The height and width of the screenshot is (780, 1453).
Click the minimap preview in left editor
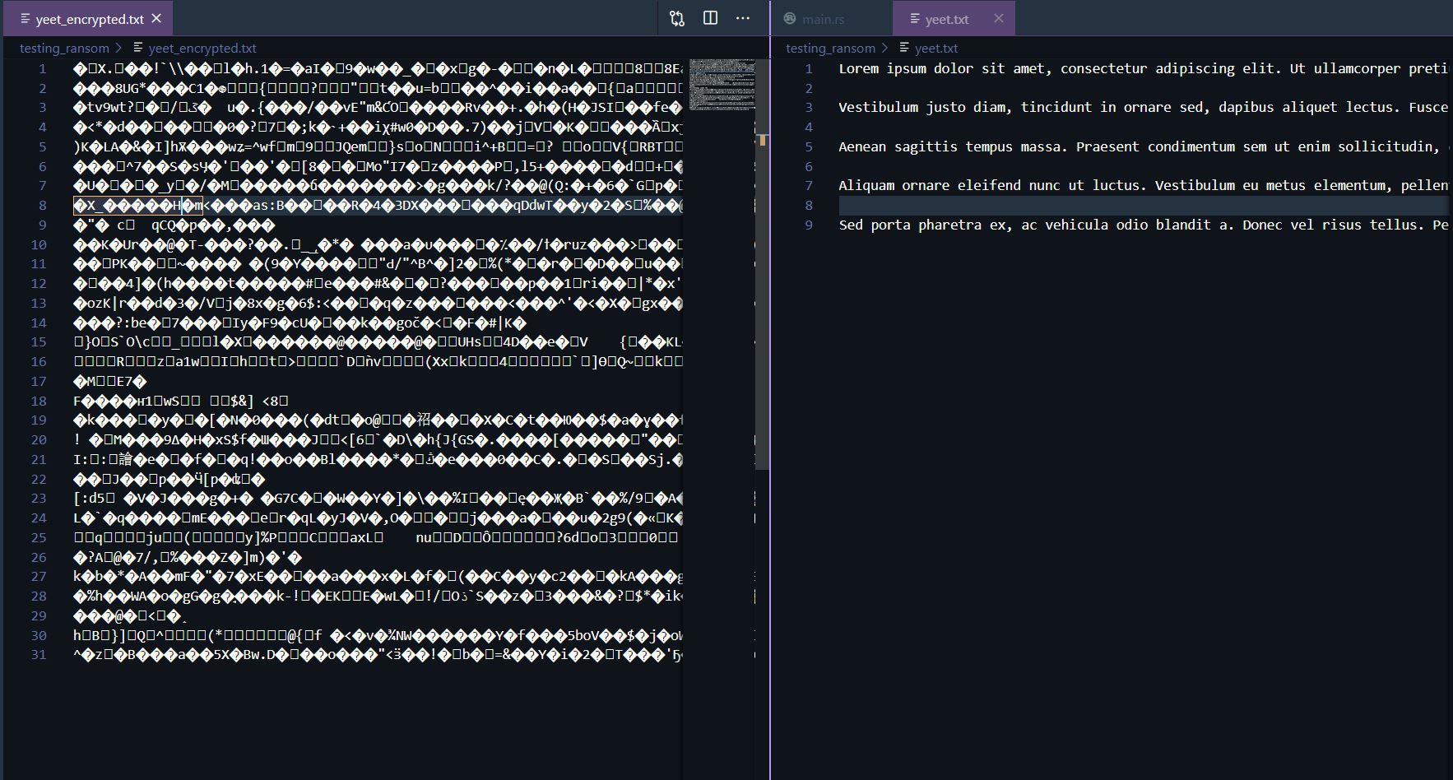[722, 84]
